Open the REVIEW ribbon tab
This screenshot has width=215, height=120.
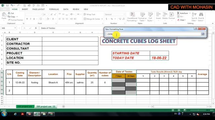(76, 9)
